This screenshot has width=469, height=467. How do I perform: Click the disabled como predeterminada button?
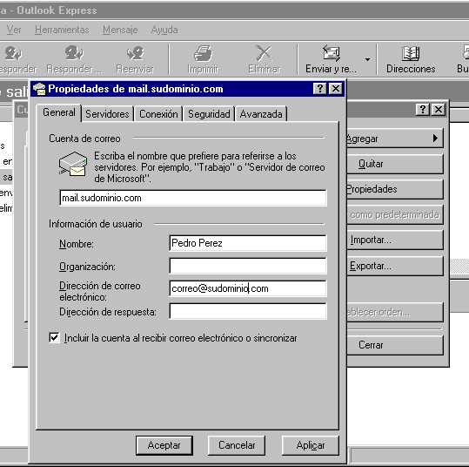coord(395,214)
